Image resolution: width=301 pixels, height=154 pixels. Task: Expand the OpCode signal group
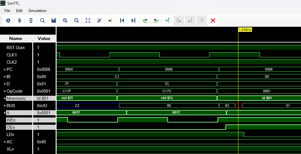[x=5, y=91]
